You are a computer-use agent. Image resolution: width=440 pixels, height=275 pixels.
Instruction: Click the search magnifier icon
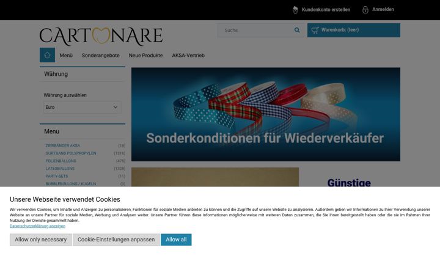tap(297, 30)
